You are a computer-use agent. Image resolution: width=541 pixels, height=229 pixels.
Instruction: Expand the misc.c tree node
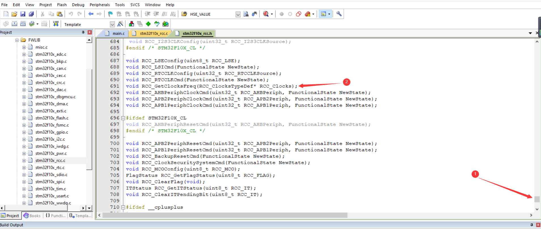(x=24, y=47)
